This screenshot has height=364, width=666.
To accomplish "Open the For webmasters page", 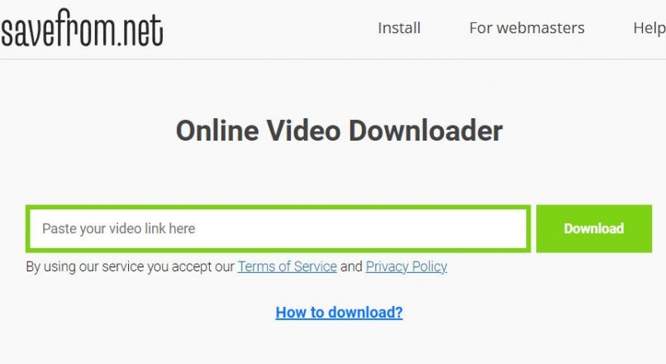I will point(526,28).
